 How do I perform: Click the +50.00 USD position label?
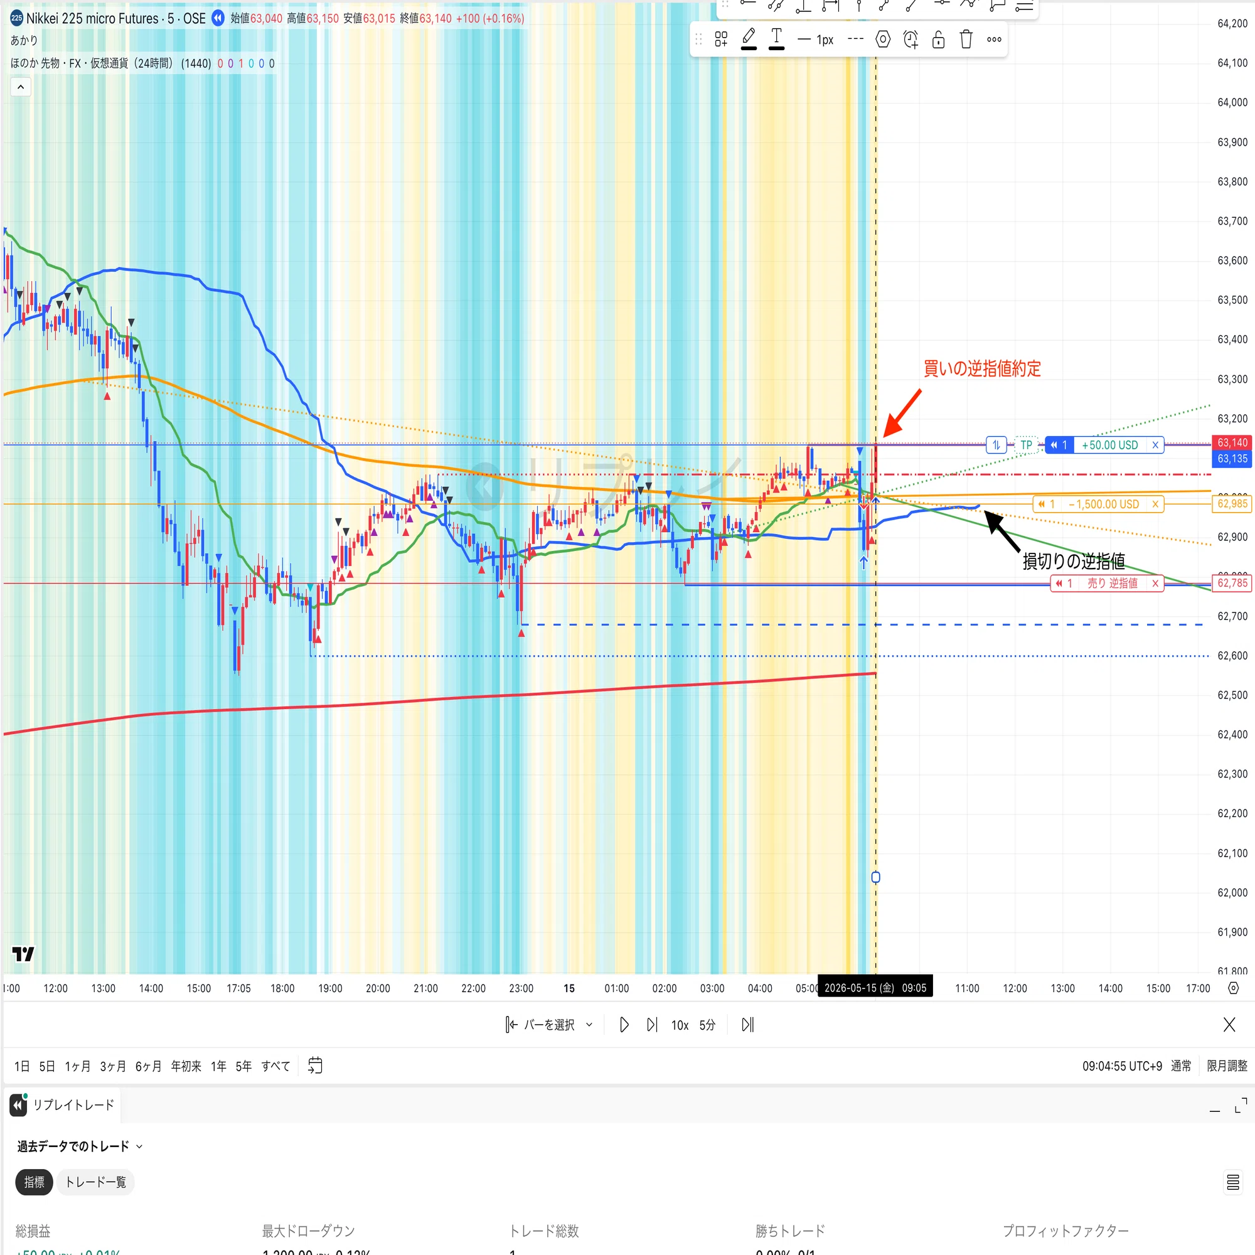click(x=1109, y=445)
